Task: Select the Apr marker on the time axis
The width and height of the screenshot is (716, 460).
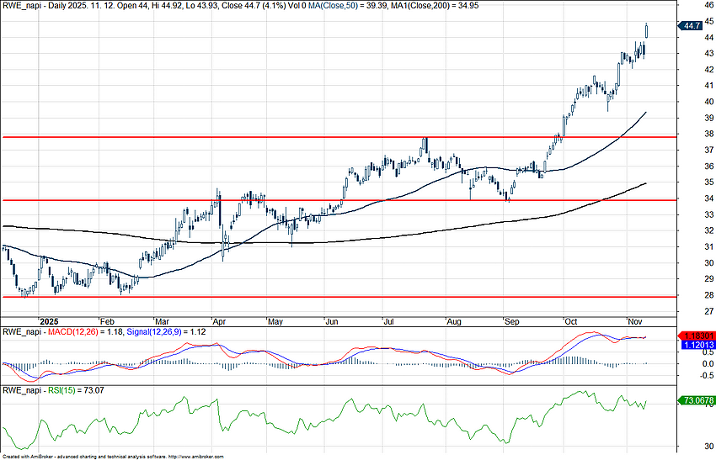Action: pos(220,321)
